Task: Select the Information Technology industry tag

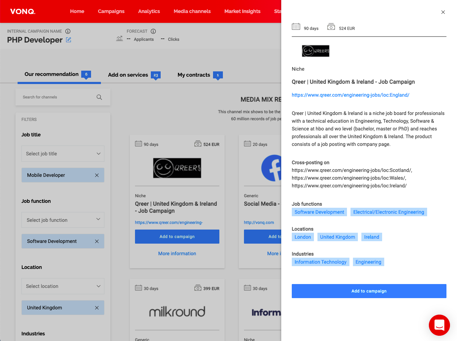Action: (321, 262)
